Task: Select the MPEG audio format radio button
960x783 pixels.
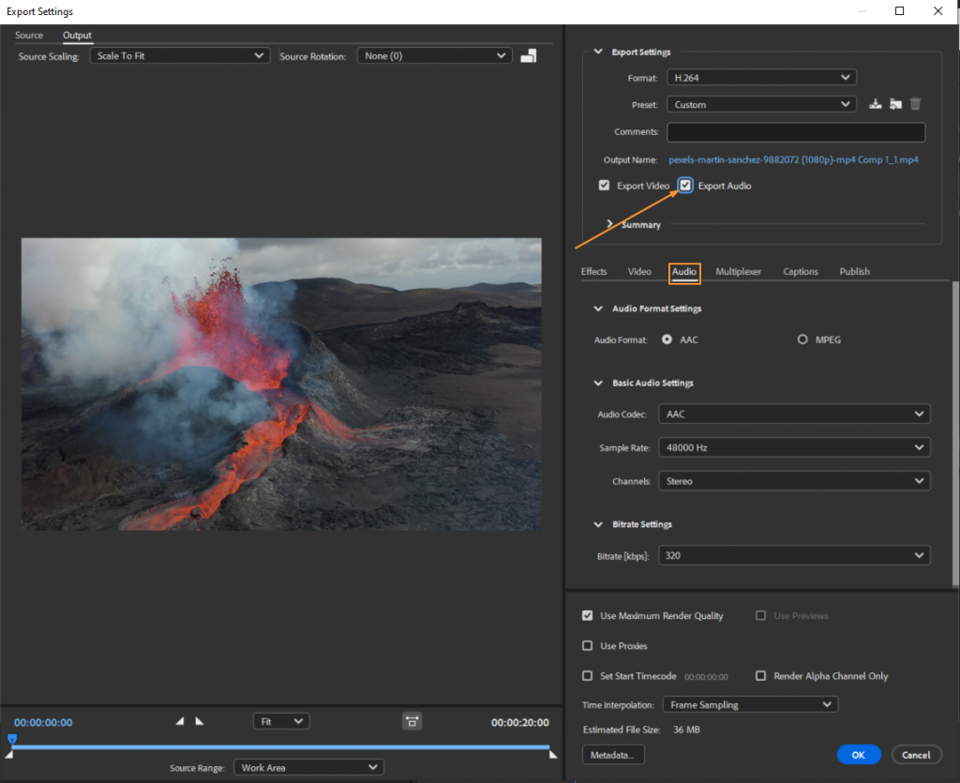Action: tap(802, 339)
